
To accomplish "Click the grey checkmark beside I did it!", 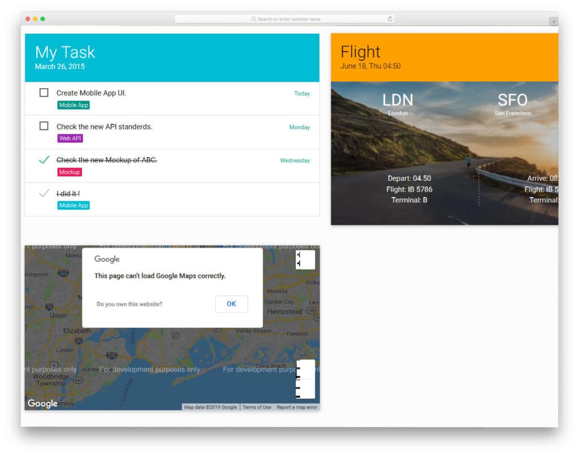I will click(x=44, y=193).
